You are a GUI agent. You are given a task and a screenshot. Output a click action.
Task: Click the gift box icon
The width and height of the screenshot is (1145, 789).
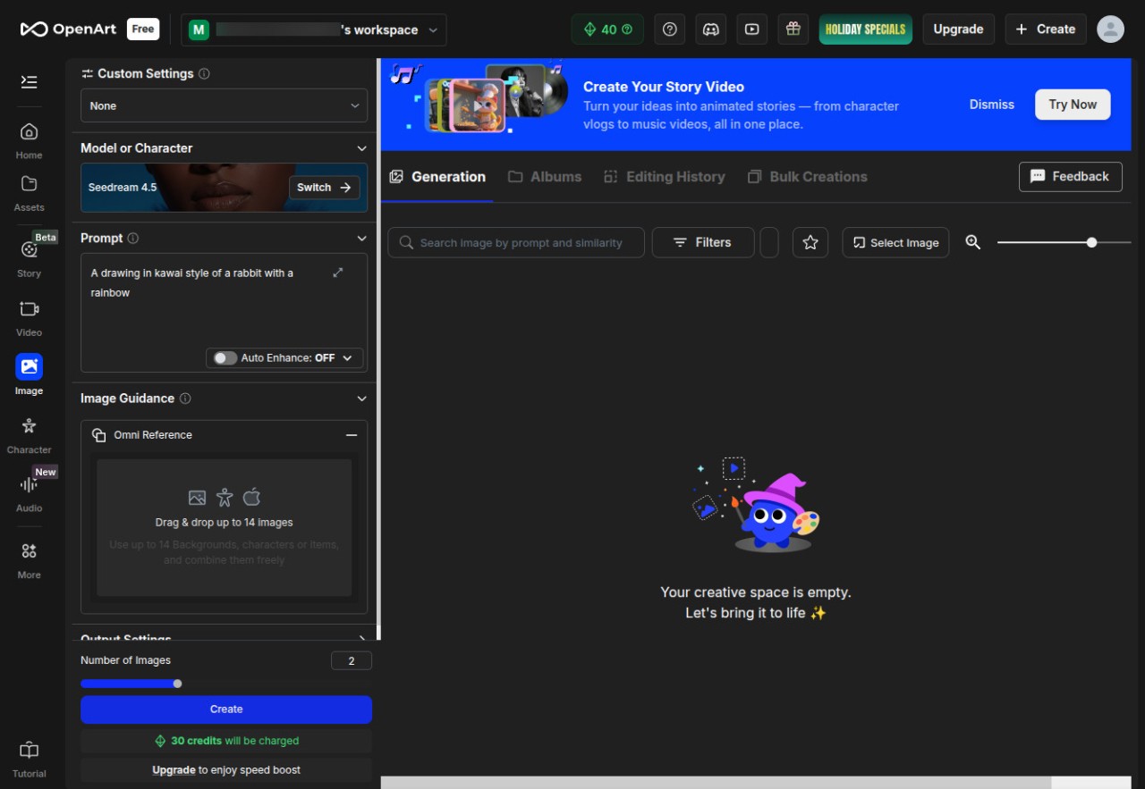[793, 29]
